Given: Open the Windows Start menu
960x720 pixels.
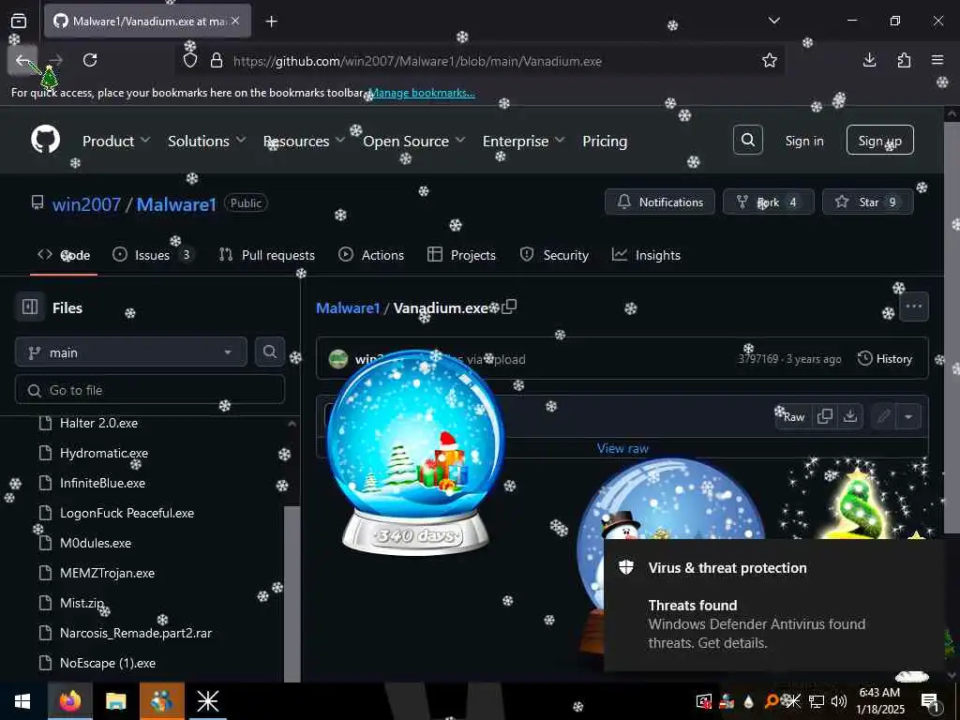Looking at the screenshot, I should (x=22, y=701).
